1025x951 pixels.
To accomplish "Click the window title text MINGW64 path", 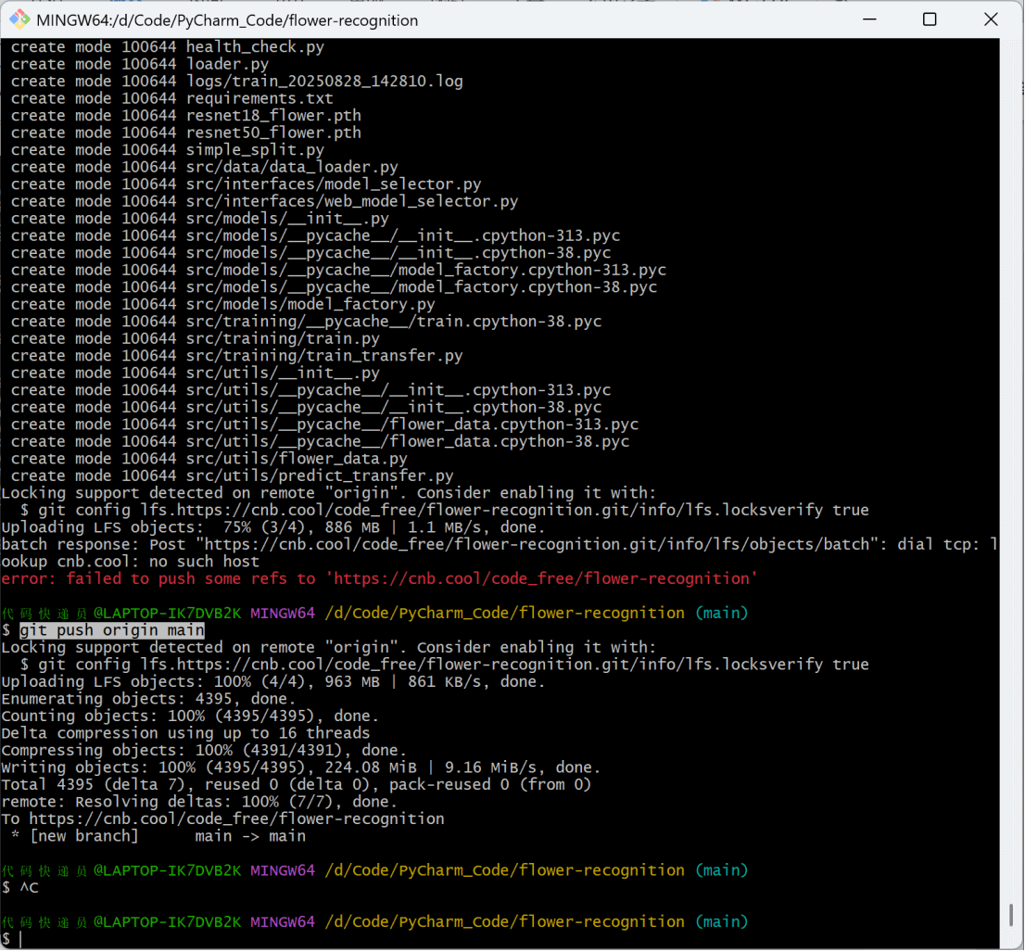I will click(227, 20).
